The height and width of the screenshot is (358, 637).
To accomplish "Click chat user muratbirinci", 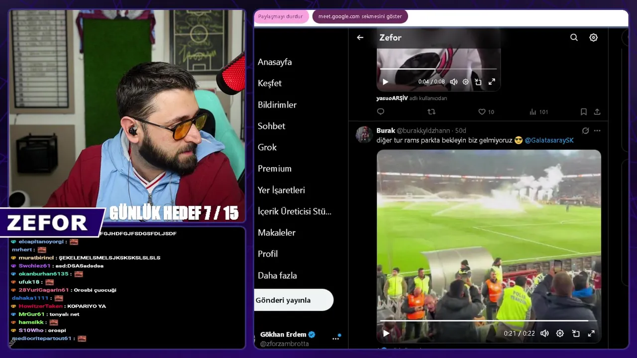I will [x=36, y=258].
